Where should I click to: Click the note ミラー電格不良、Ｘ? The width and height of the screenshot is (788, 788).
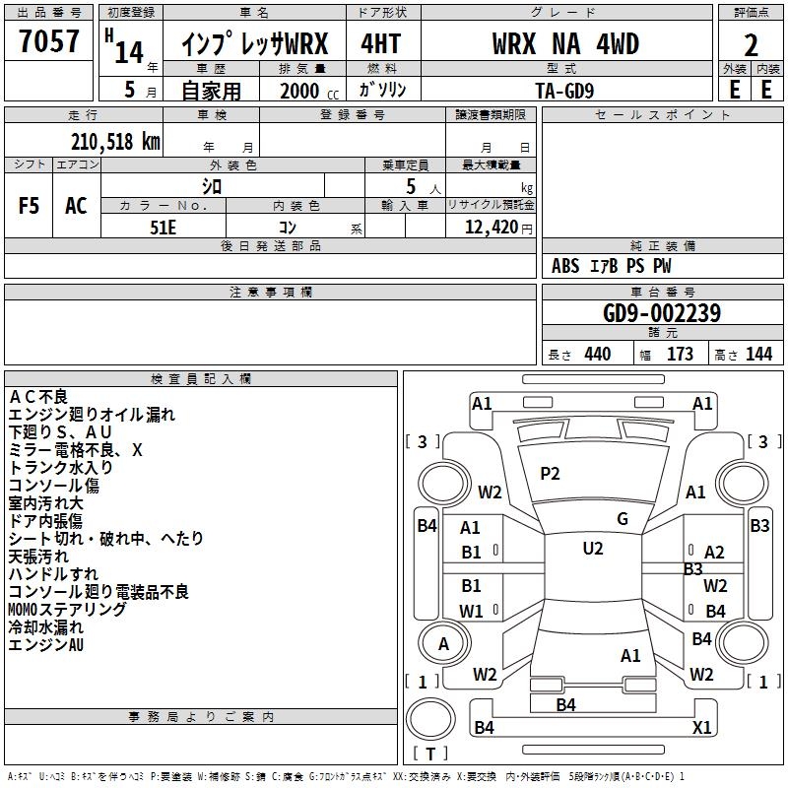tap(76, 450)
